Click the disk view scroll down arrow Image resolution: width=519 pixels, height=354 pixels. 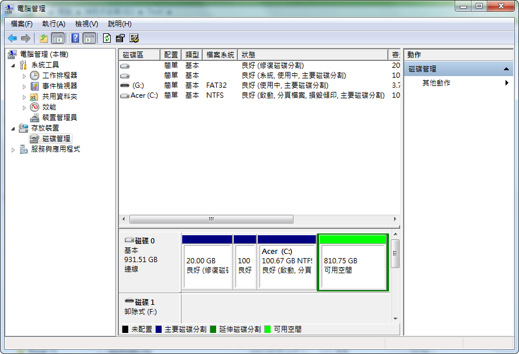pos(395,319)
